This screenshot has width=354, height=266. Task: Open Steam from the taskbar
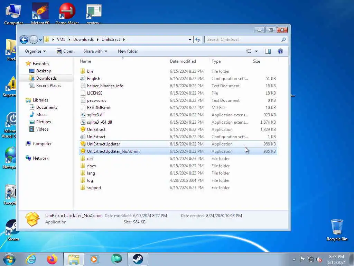click(138, 259)
